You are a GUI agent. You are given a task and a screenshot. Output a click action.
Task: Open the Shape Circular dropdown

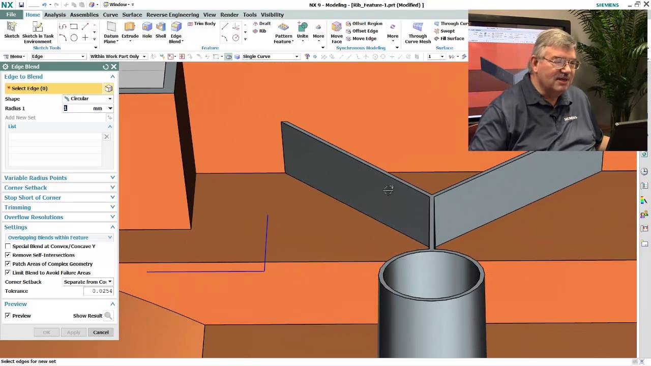click(x=88, y=99)
